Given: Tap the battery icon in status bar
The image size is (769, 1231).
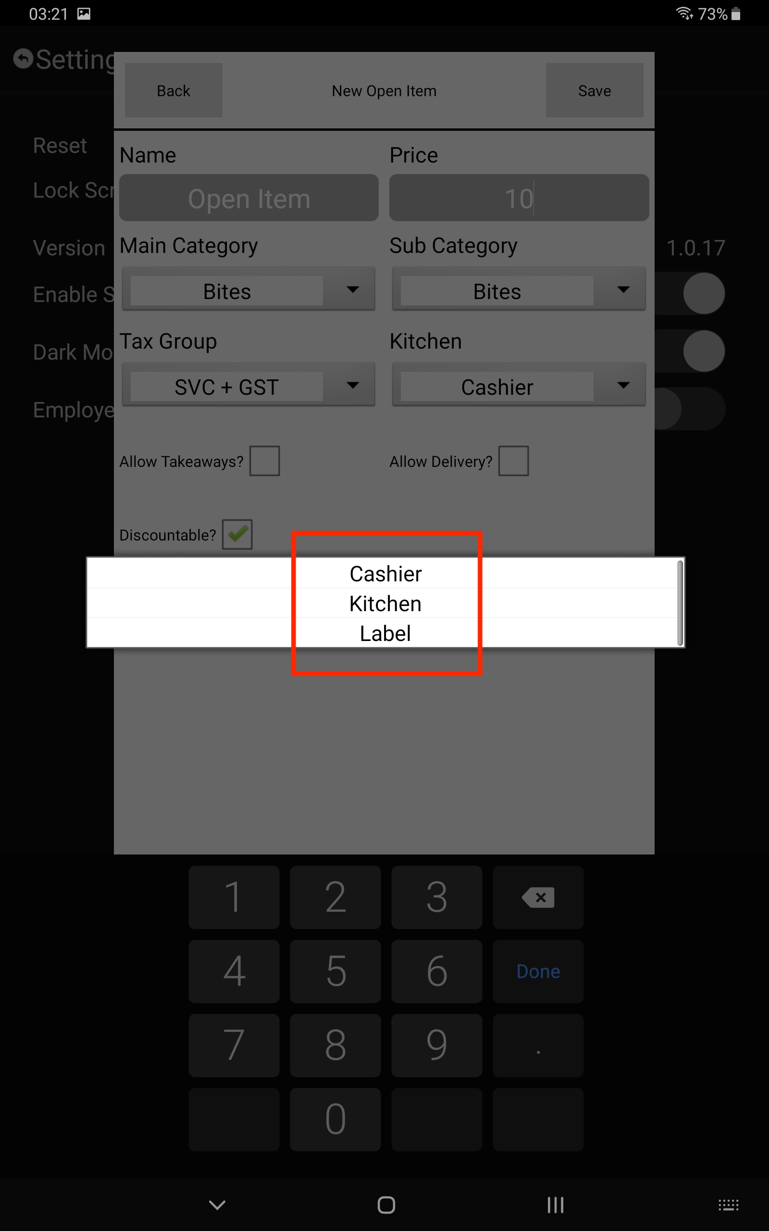Looking at the screenshot, I should pos(736,14).
